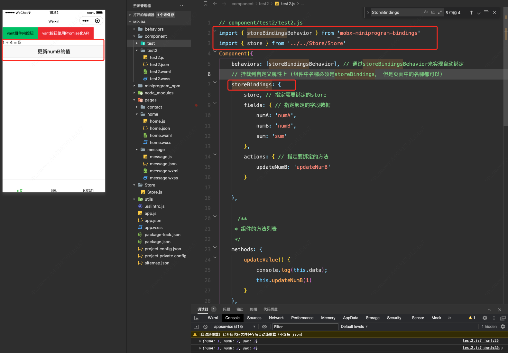
Task: Expand the logged object with numB: 3
Action: tap(200, 348)
